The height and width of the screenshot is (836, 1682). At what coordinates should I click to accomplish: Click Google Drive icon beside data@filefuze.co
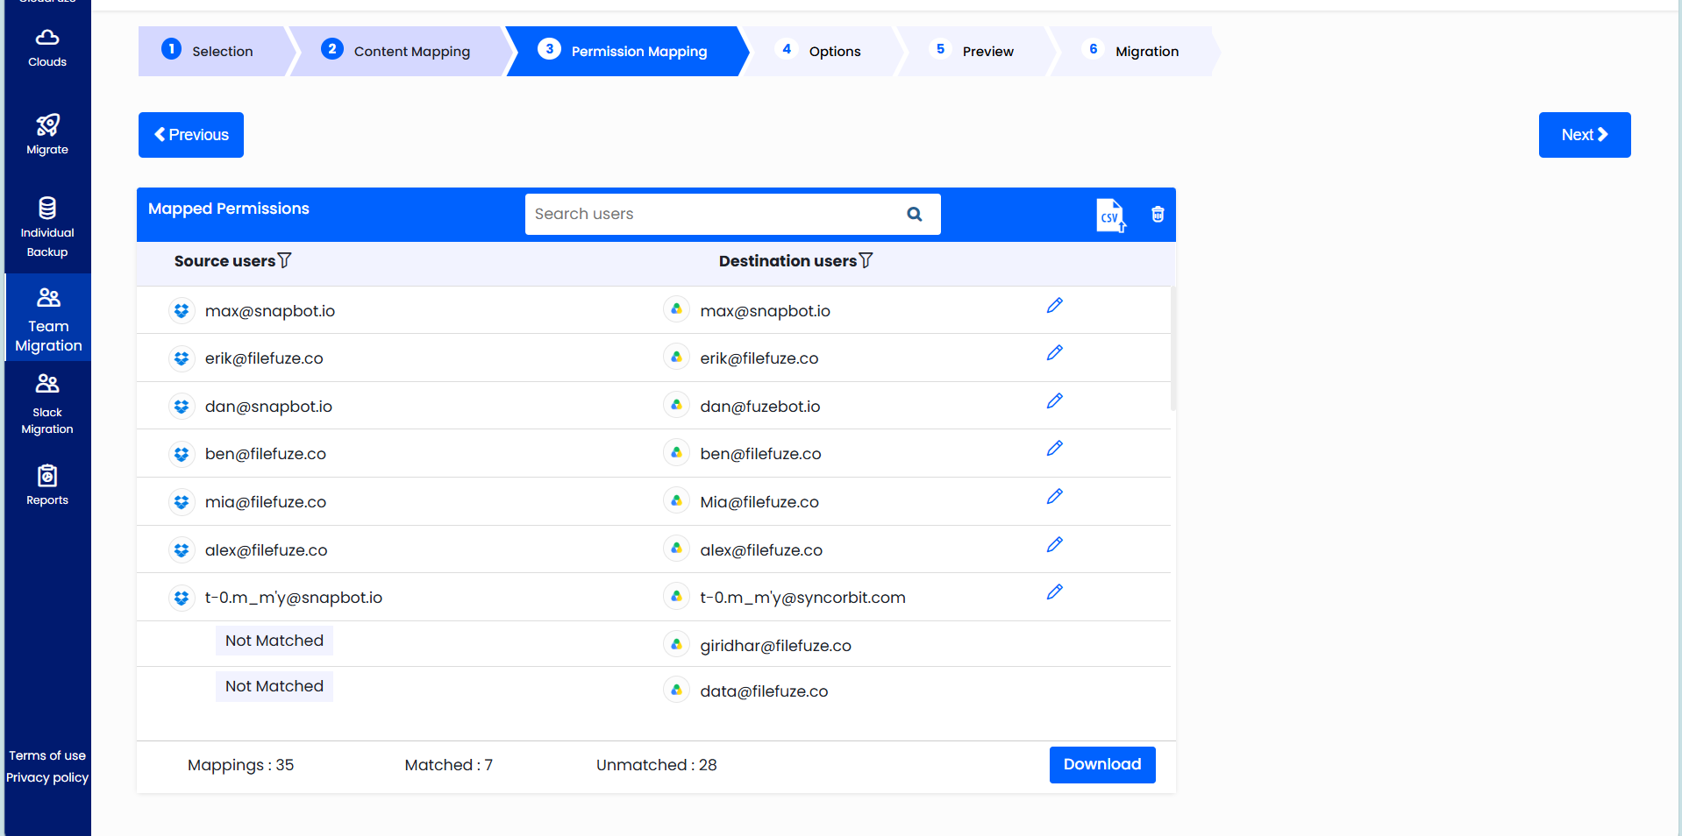coord(676,691)
